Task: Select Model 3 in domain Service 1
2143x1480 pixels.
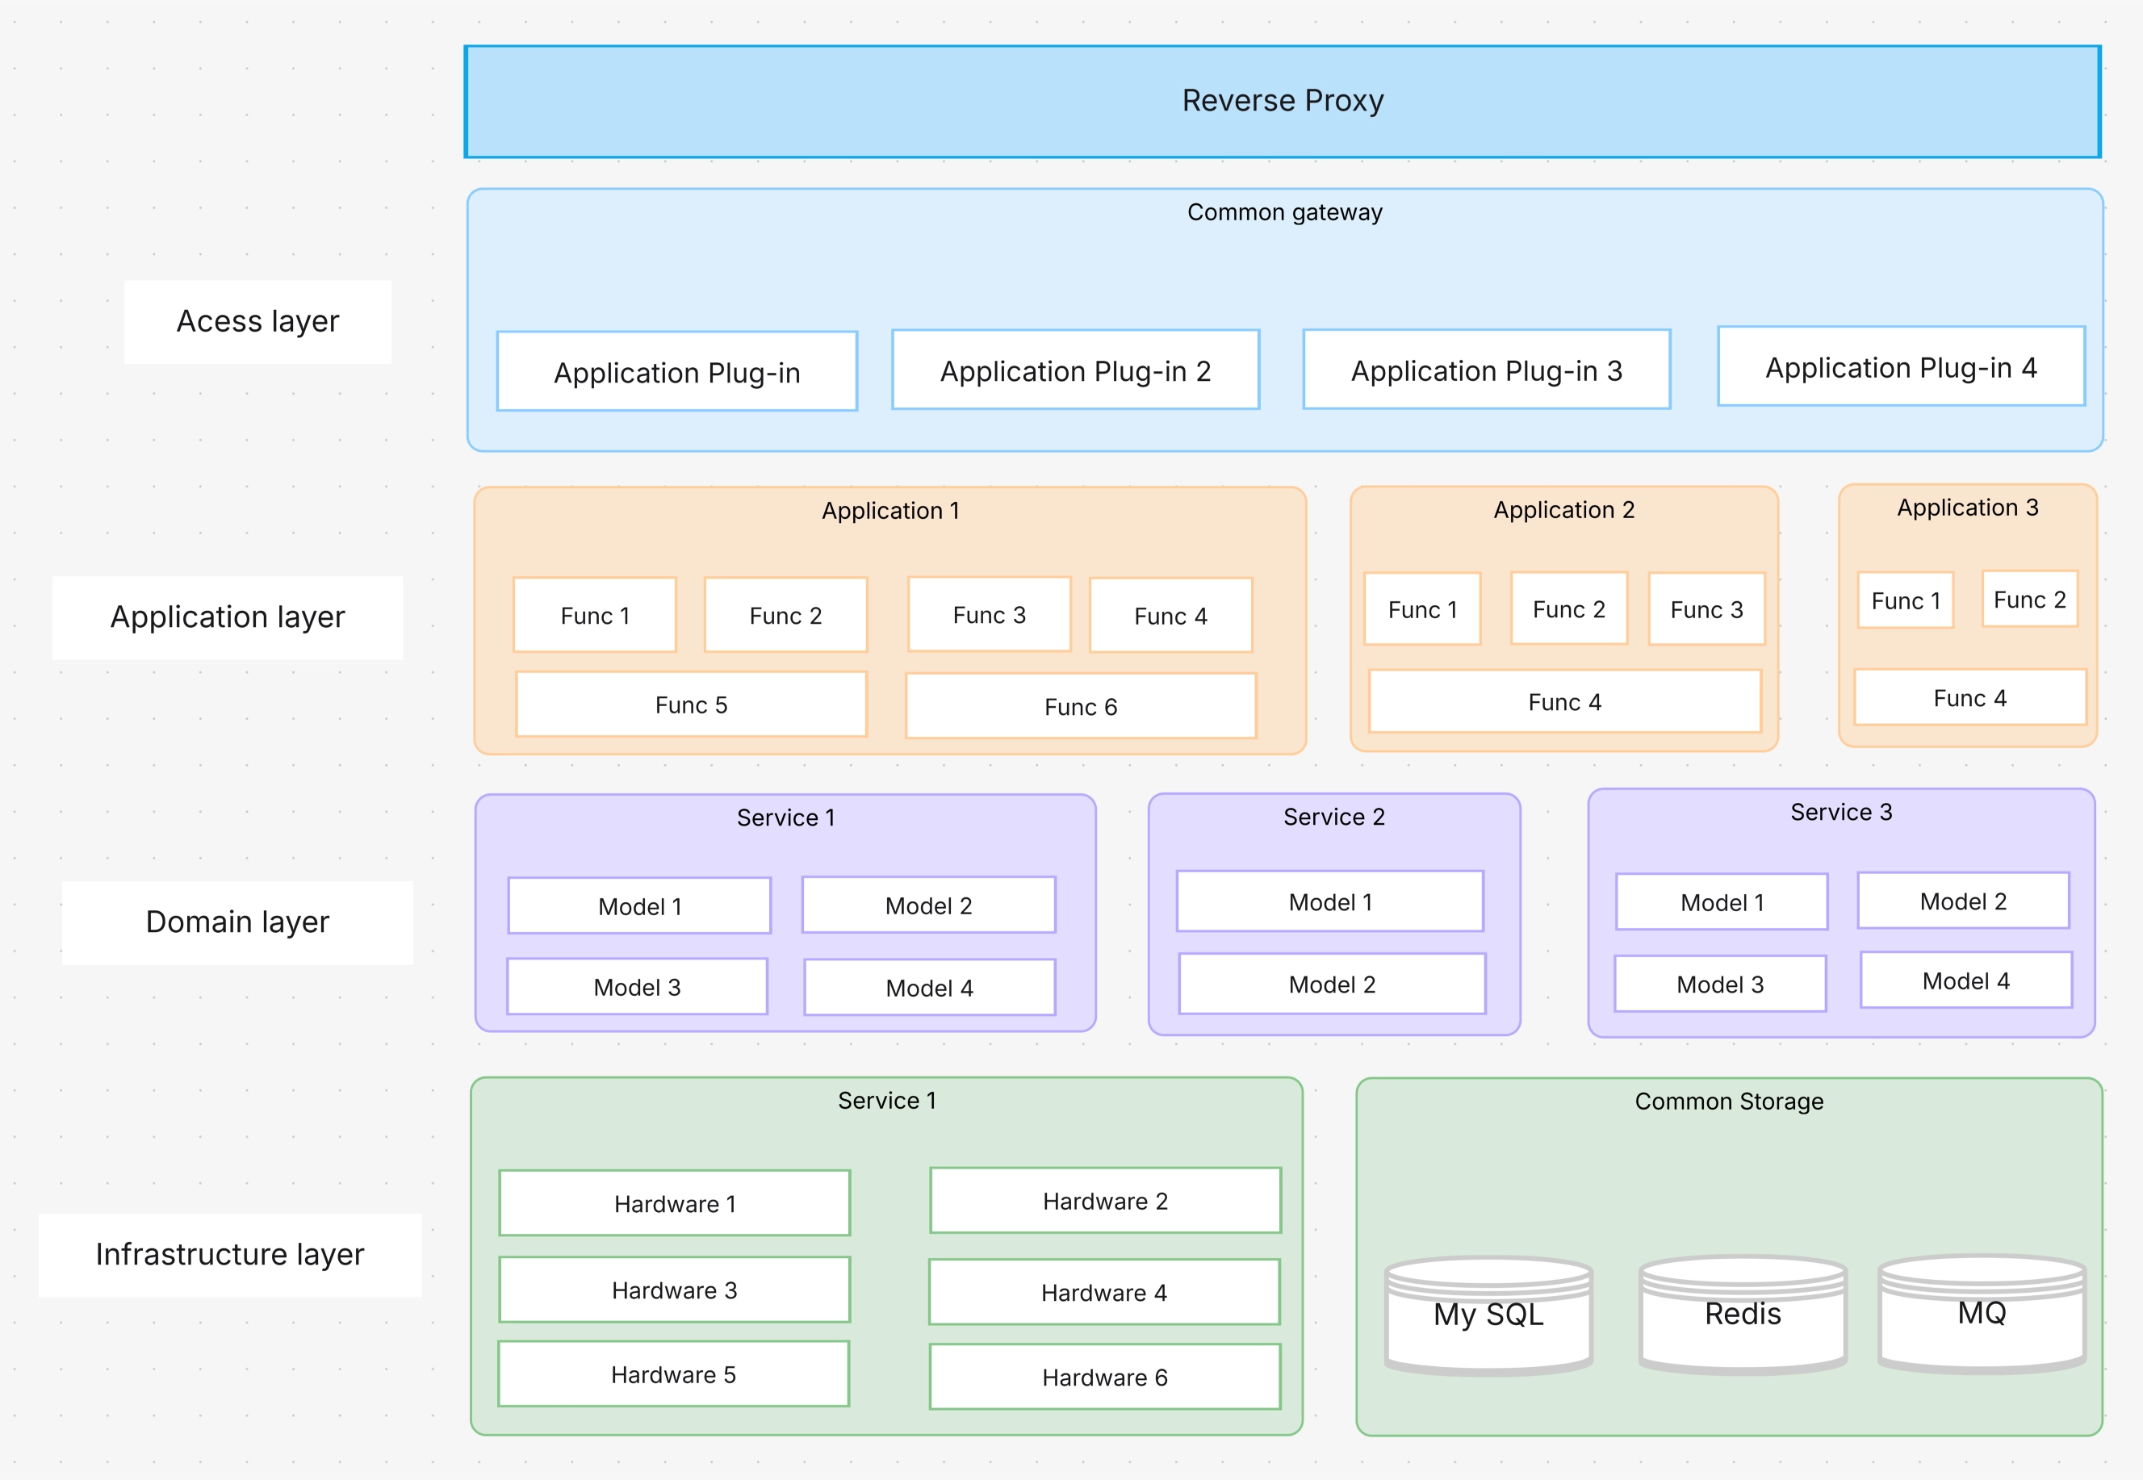Action: pyautogui.click(x=637, y=988)
